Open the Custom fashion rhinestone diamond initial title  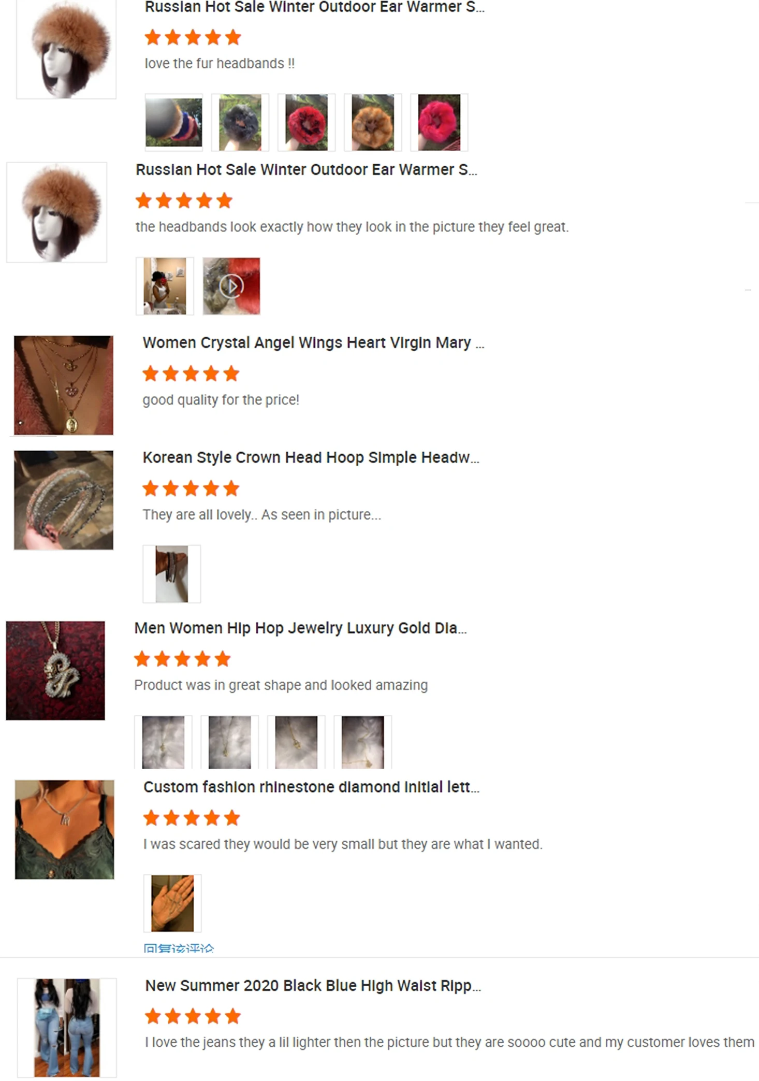(311, 787)
